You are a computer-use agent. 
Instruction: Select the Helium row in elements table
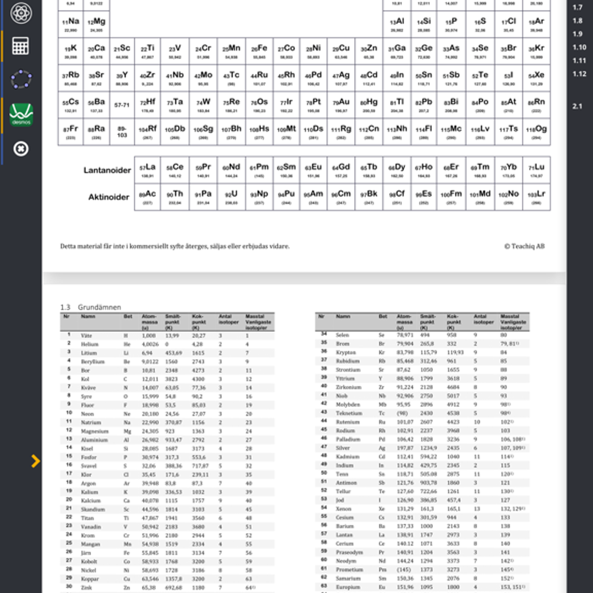[168, 344]
